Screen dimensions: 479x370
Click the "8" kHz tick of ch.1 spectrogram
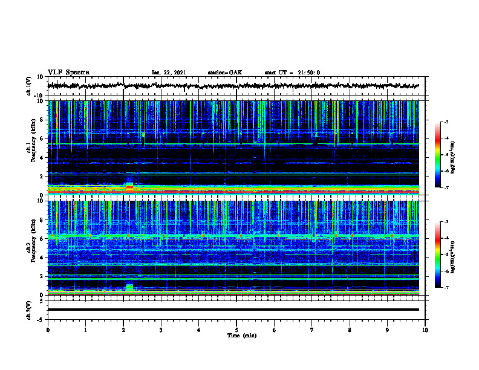[x=42, y=120]
